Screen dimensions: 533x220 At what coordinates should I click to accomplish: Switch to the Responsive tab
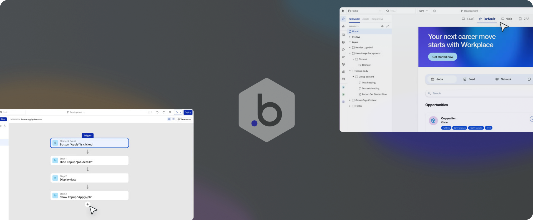tap(377, 19)
